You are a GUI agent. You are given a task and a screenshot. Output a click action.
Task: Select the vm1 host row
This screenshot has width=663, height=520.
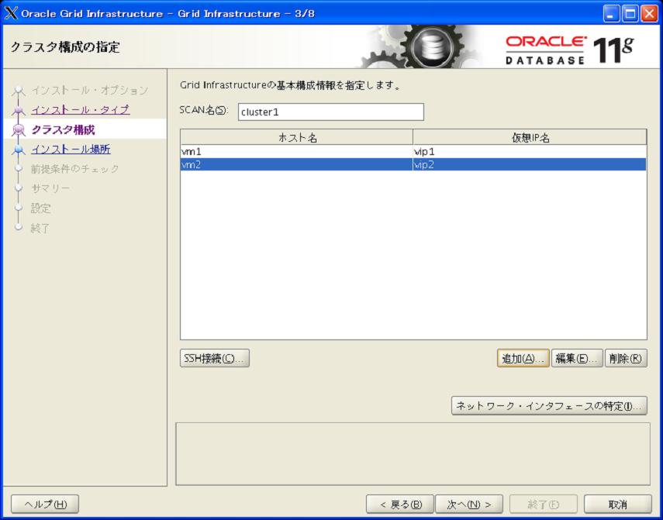coord(413,152)
